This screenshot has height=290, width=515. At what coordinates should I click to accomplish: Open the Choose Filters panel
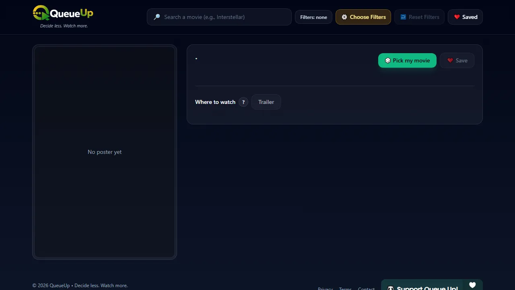tap(363, 17)
